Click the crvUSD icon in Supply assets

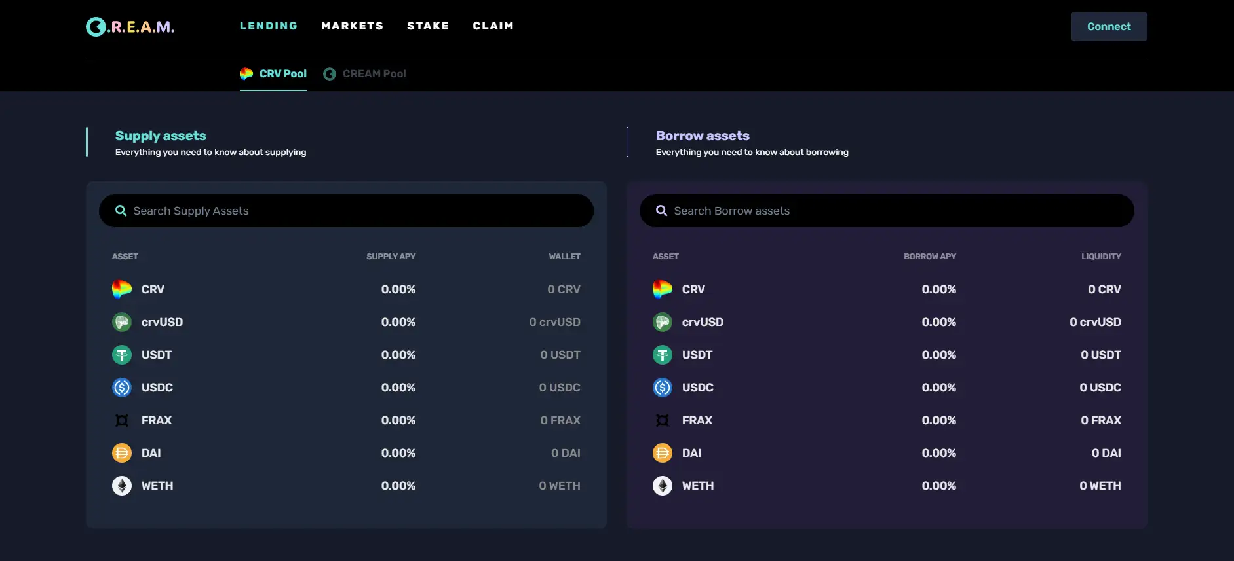click(x=122, y=322)
